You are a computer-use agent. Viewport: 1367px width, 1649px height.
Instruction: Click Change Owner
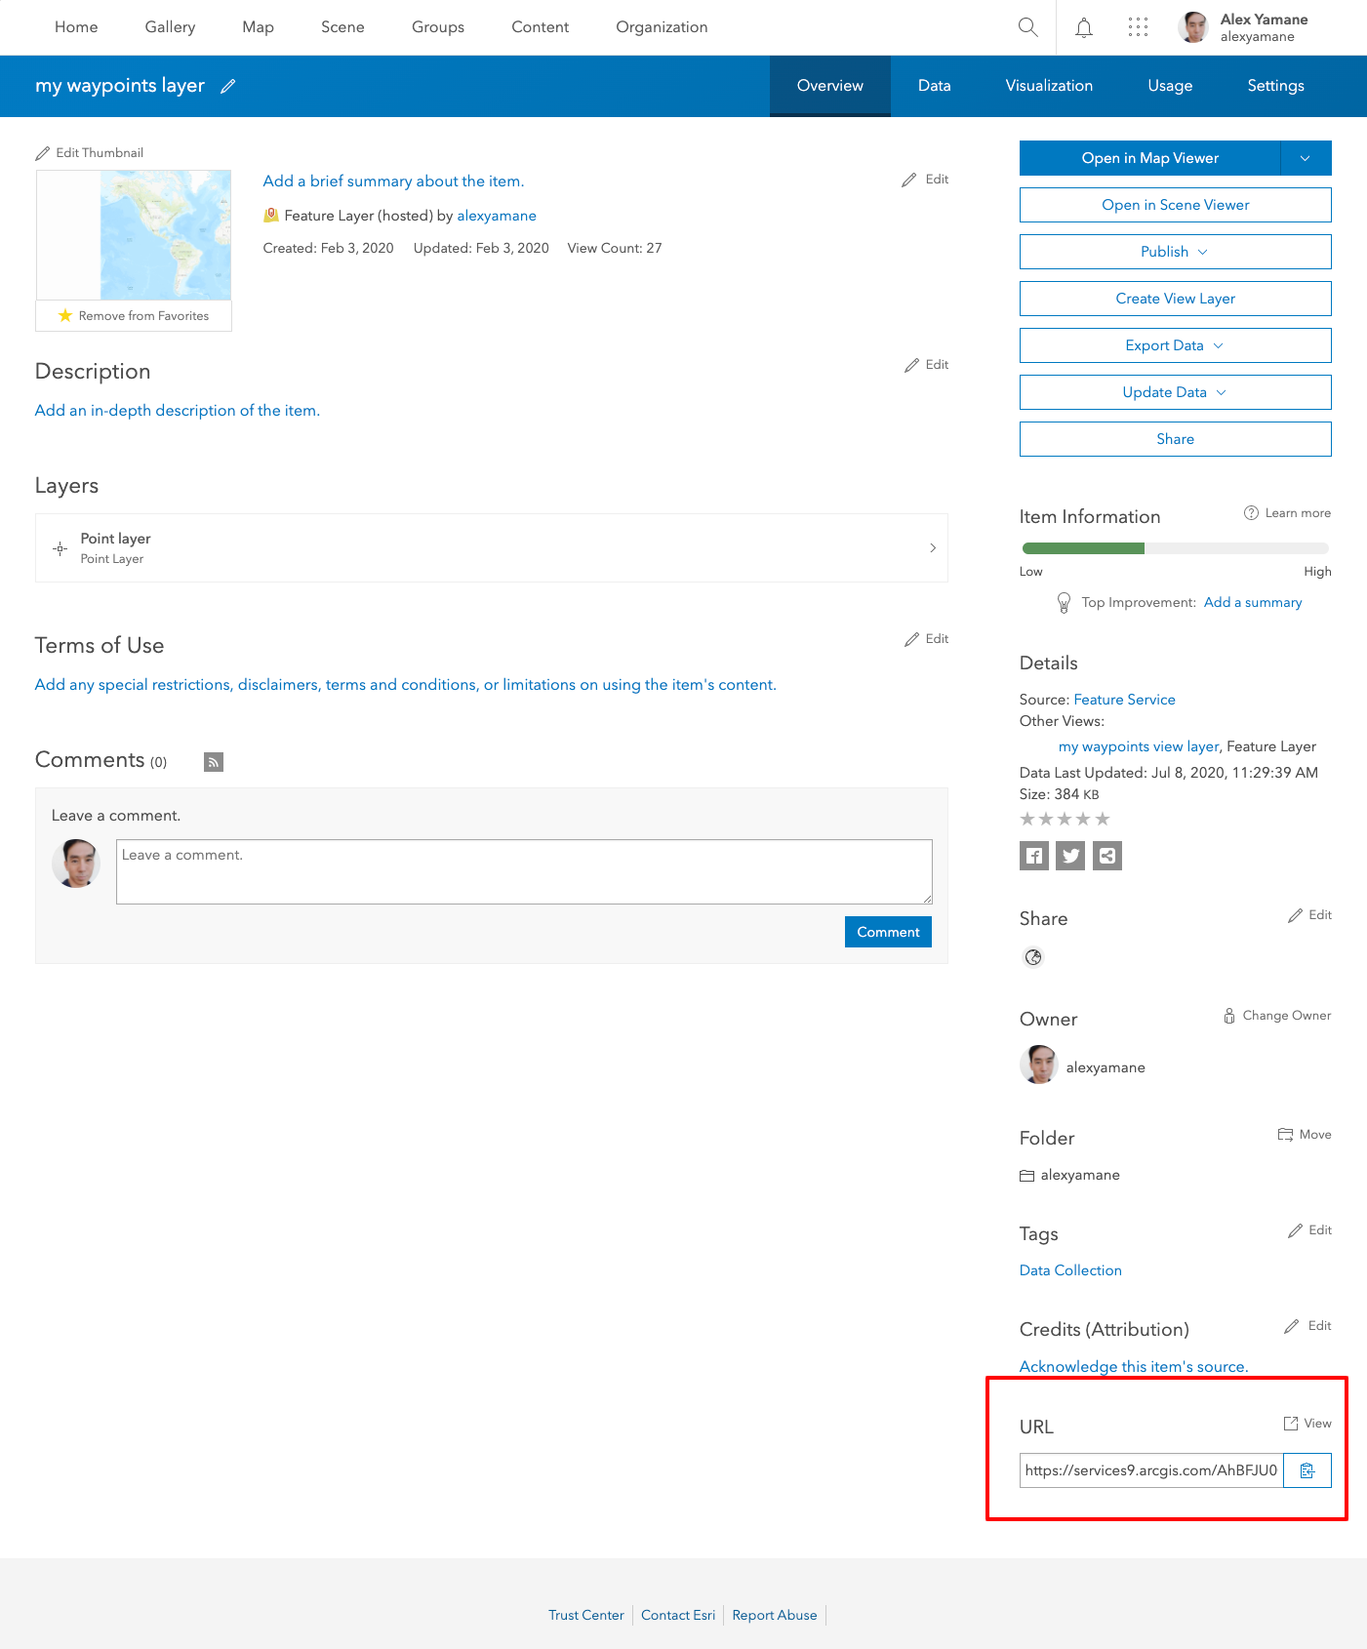(x=1277, y=1016)
